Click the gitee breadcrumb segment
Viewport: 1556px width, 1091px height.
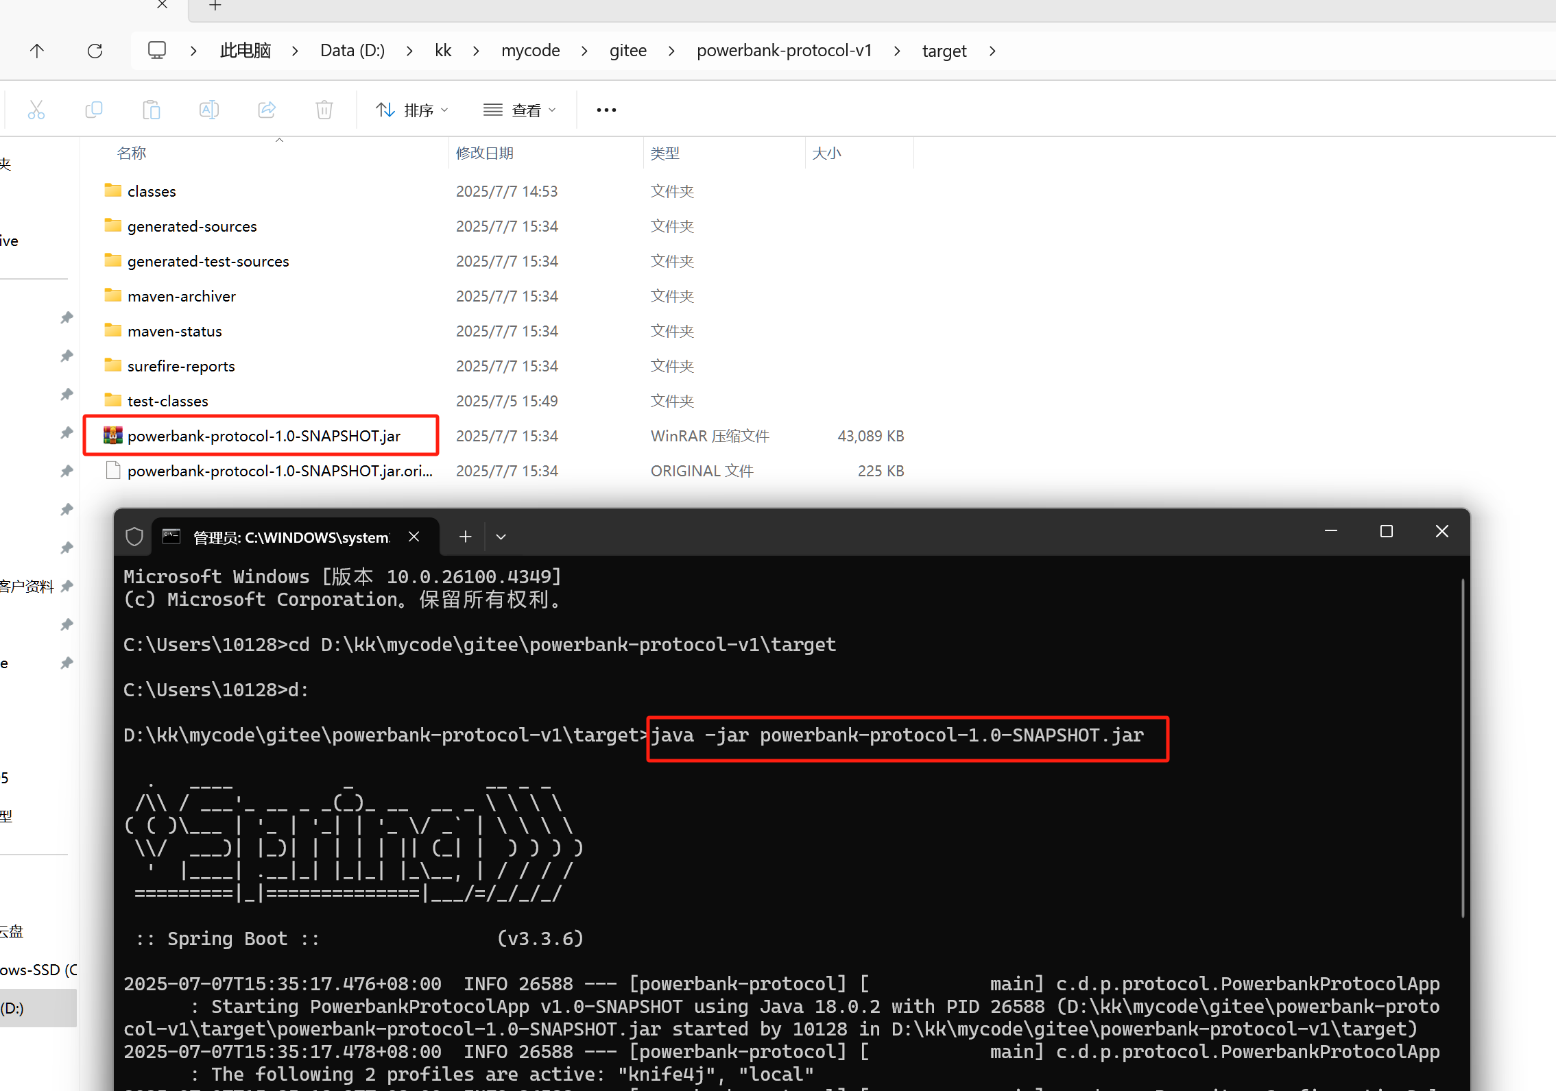click(628, 51)
